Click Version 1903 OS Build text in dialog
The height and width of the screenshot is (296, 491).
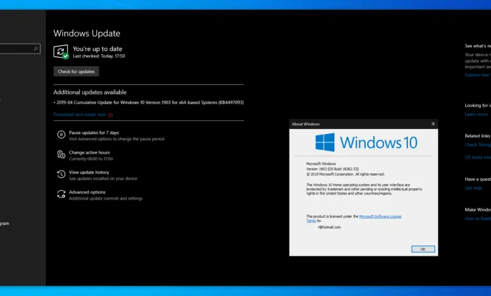point(332,169)
